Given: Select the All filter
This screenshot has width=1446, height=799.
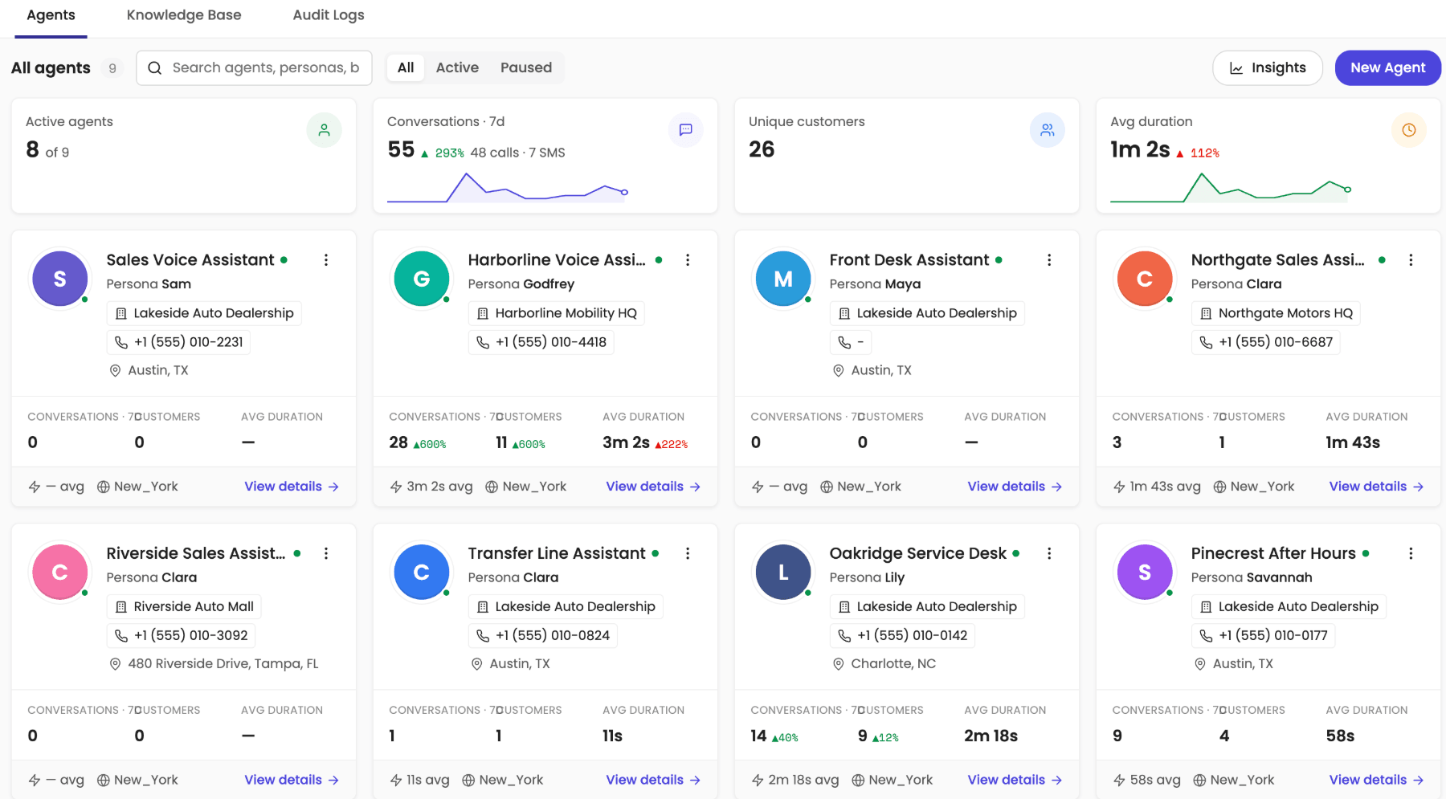Looking at the screenshot, I should coord(406,68).
